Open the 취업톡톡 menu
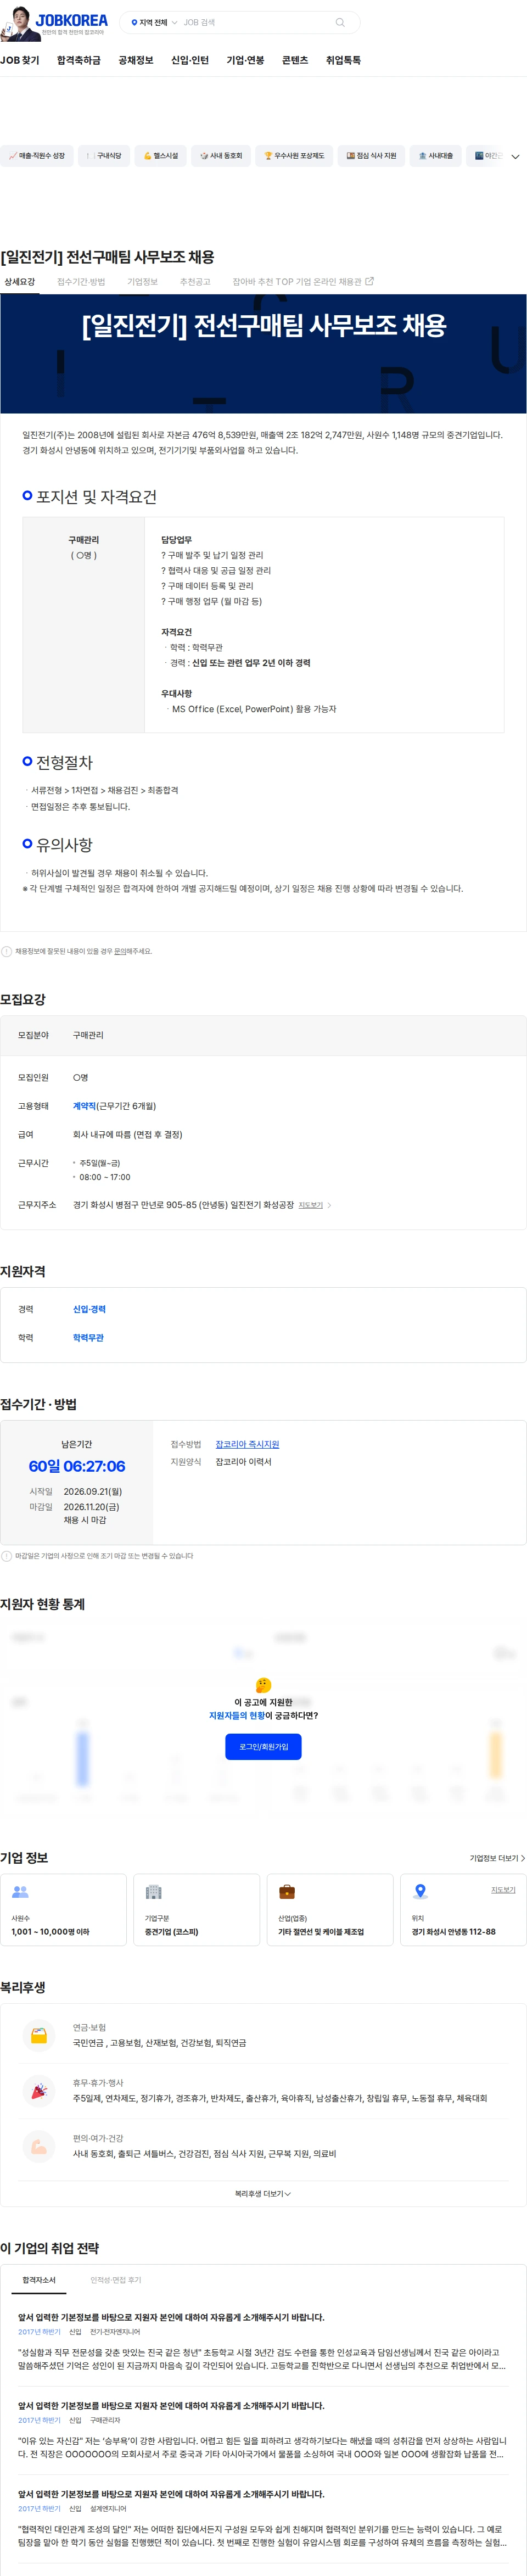The image size is (527, 2576). pos(343,60)
